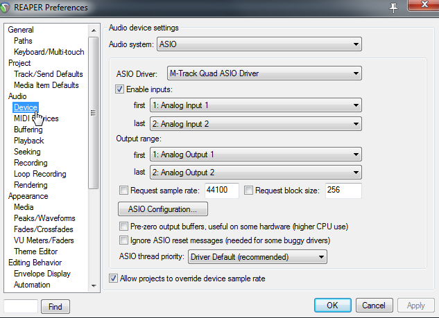This screenshot has height=318, width=439.
Task: Click the ASIO Configuration button
Action: 164,209
